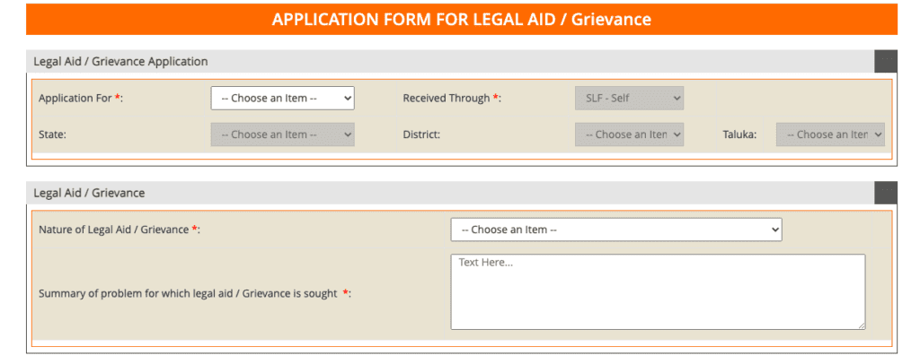
Task: Click the "District:" field label
Action: (423, 134)
